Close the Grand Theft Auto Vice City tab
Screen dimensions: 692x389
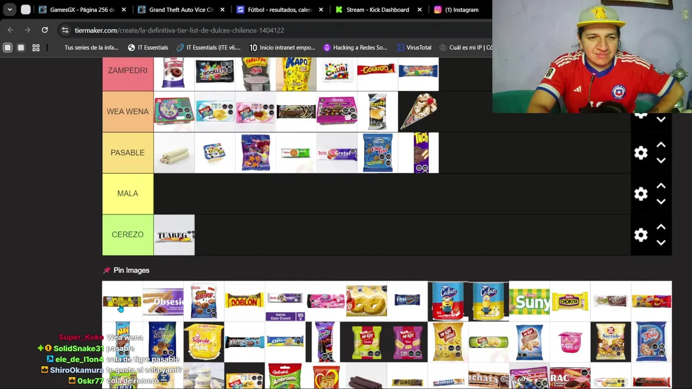[x=222, y=10]
